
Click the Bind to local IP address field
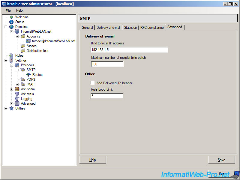pos(129,50)
